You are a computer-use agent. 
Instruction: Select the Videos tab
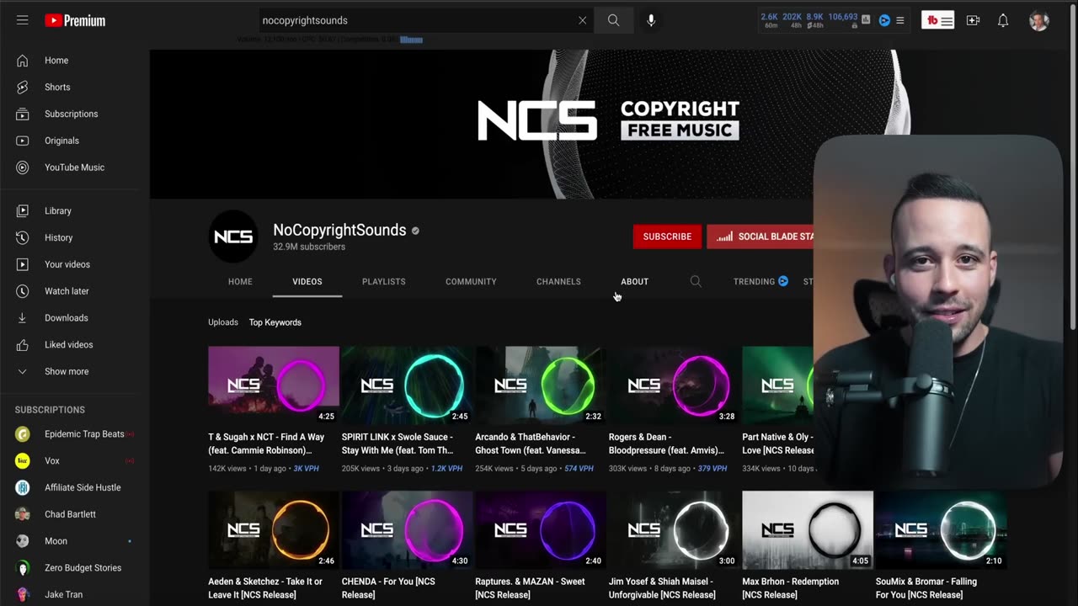coord(307,282)
